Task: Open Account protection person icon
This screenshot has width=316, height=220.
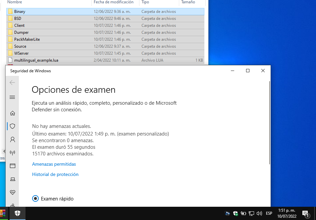Action: pos(13,139)
